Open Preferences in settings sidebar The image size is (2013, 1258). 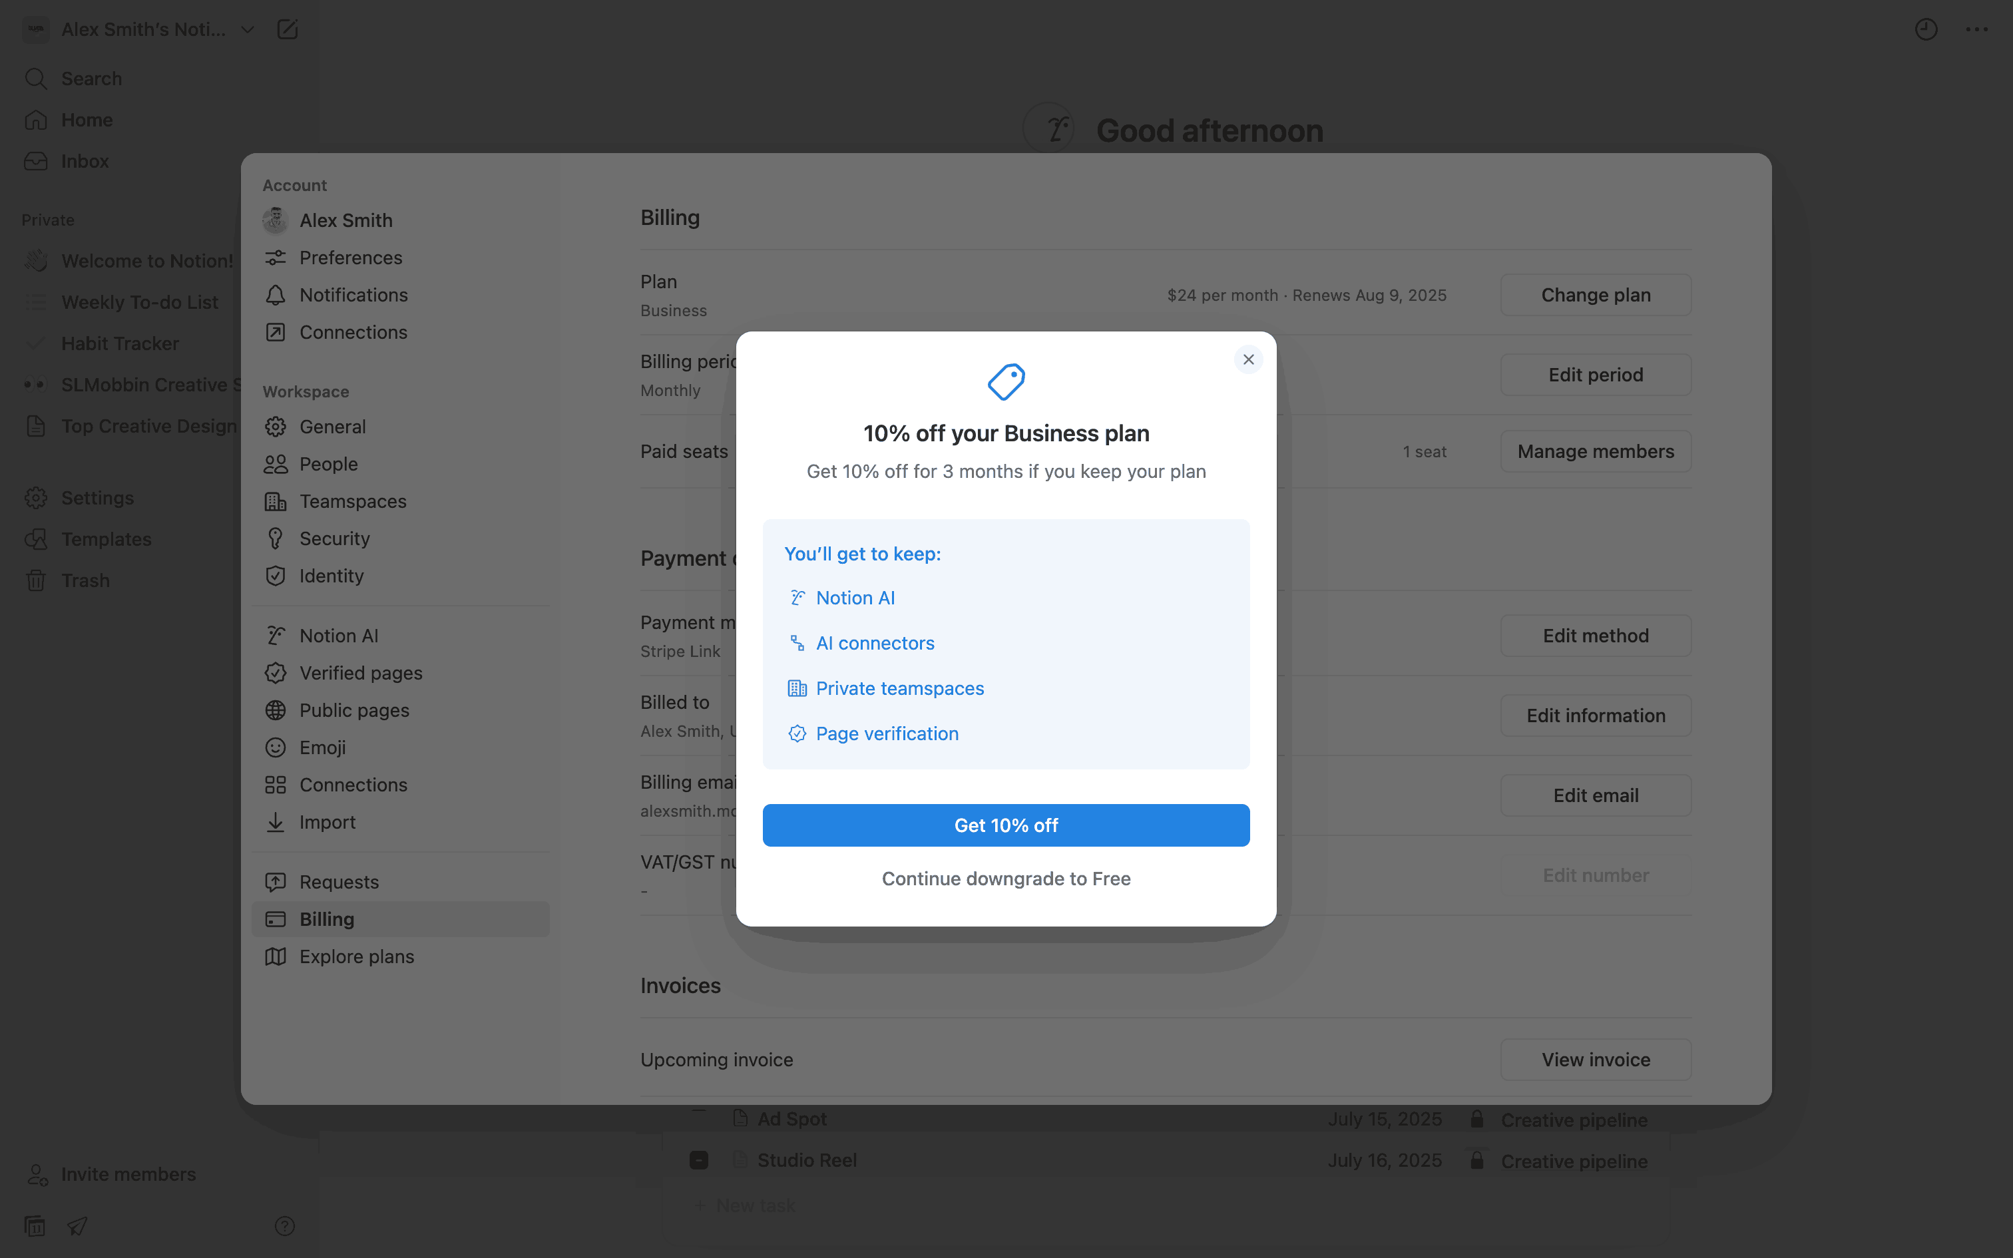click(350, 258)
